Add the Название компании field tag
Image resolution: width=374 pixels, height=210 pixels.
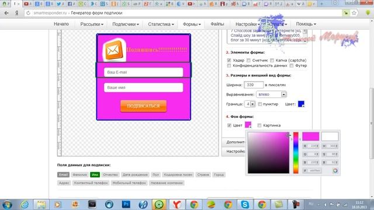coord(167,183)
